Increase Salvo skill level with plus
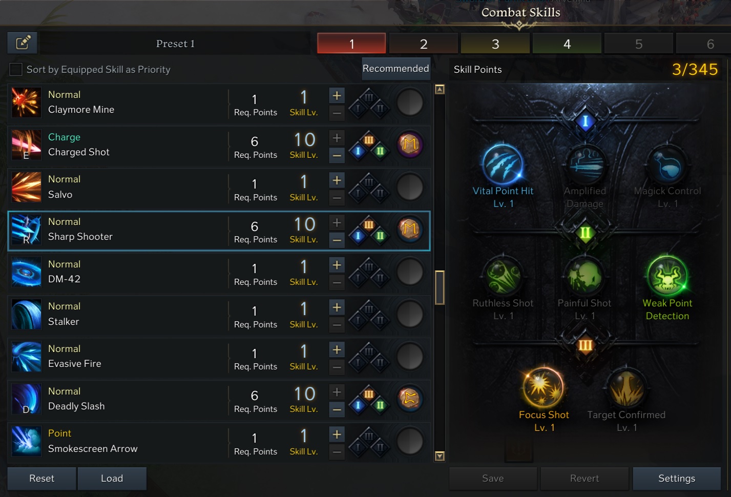This screenshot has width=731, height=497. coord(337,180)
